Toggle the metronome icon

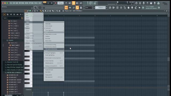point(66,3)
